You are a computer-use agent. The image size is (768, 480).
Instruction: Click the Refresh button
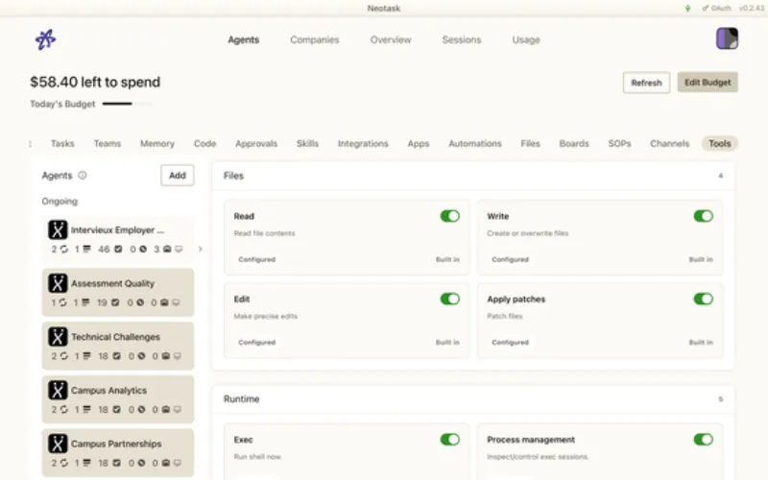click(646, 83)
